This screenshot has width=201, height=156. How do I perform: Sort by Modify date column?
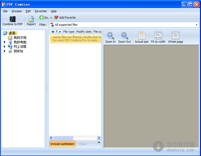(x=84, y=32)
